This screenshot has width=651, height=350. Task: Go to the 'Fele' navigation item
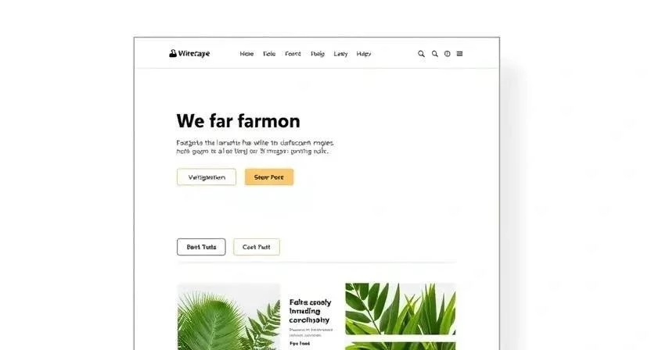point(269,54)
